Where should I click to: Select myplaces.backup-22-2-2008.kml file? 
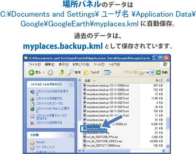coord(108,90)
